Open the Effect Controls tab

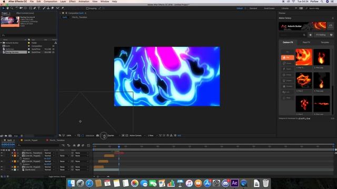click(25, 13)
